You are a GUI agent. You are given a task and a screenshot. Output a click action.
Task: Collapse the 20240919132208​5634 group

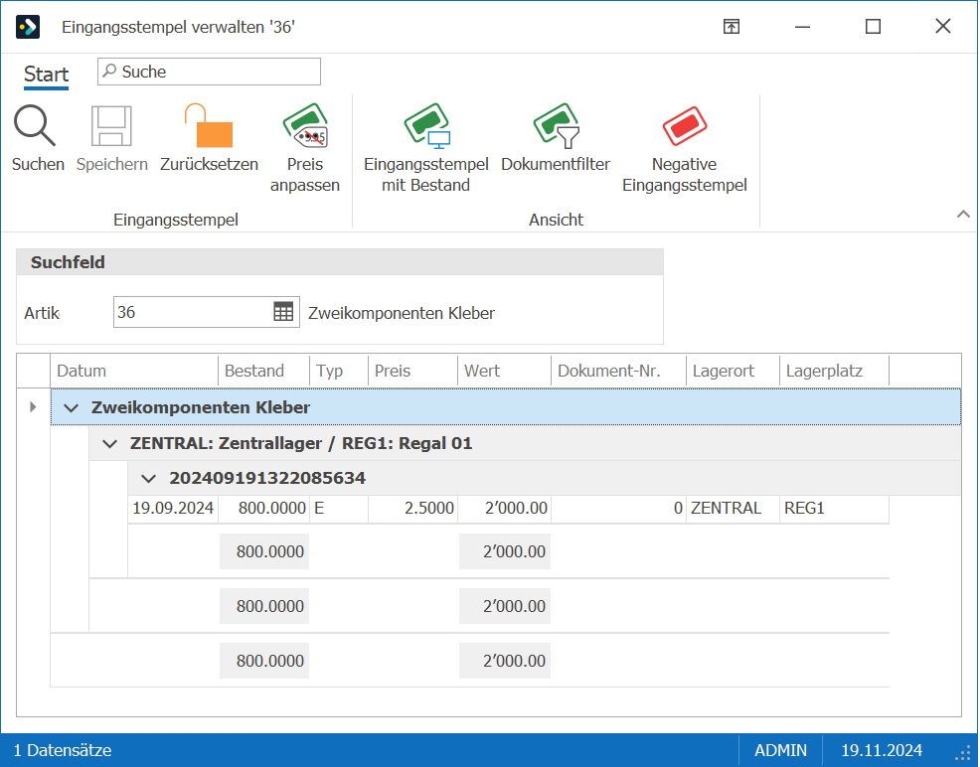coord(149,479)
